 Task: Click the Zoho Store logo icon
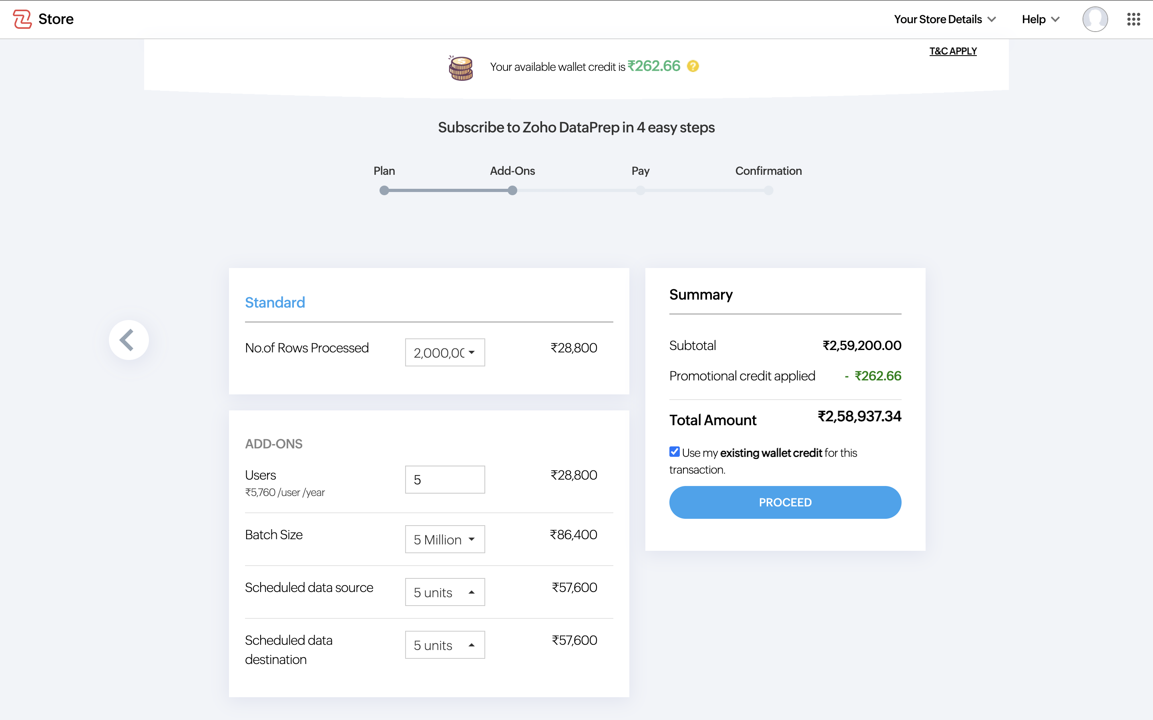(22, 19)
